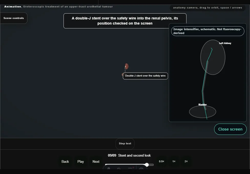Click the Bladder label on the intensifier
Viewport: 250px width, 174px height.
[x=203, y=105]
